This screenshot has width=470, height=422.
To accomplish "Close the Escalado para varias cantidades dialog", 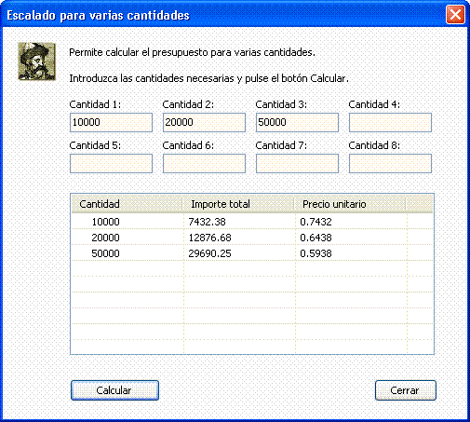I will coord(455,15).
